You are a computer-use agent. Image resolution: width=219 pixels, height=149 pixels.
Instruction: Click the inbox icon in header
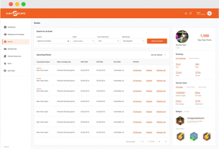pyautogui.click(x=186, y=13)
